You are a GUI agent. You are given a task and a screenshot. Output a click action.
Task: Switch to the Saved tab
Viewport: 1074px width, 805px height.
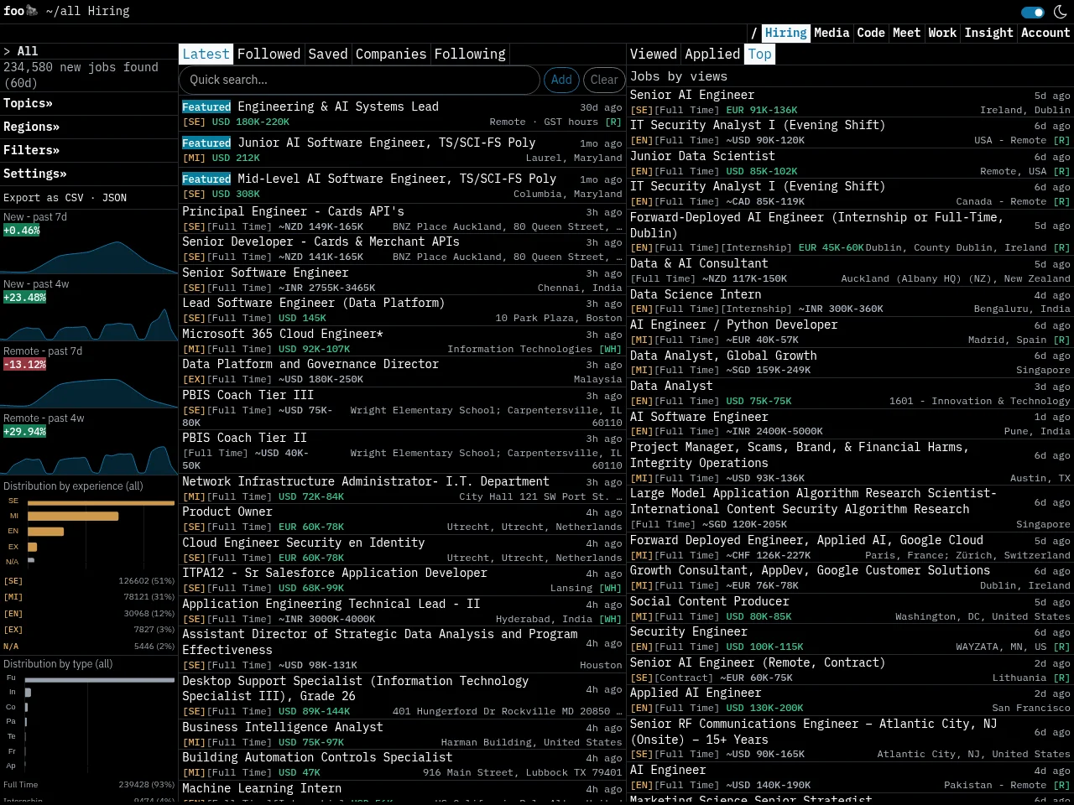coord(327,54)
